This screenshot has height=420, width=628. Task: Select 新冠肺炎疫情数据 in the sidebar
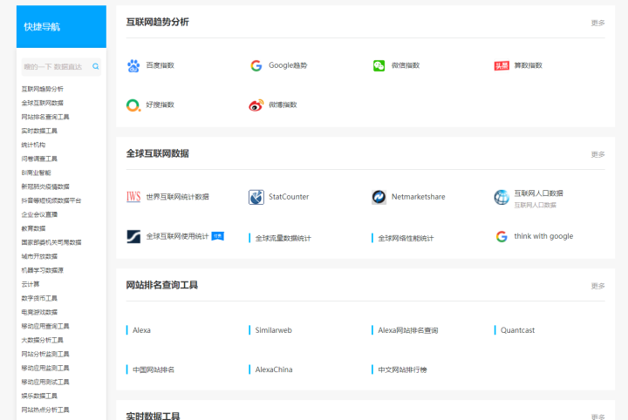tap(45, 186)
